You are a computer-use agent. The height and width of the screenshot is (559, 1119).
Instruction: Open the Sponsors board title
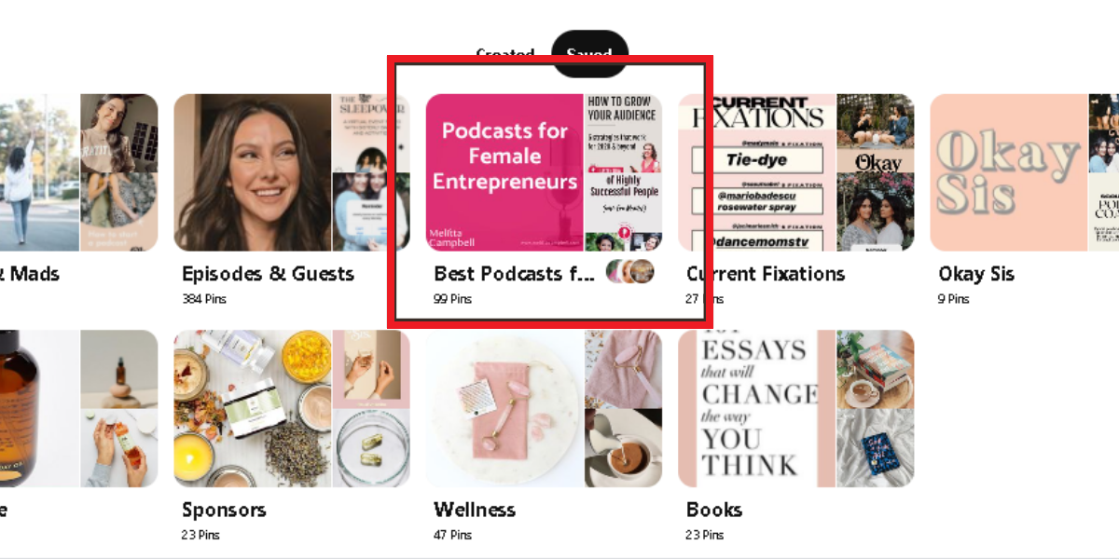click(224, 510)
